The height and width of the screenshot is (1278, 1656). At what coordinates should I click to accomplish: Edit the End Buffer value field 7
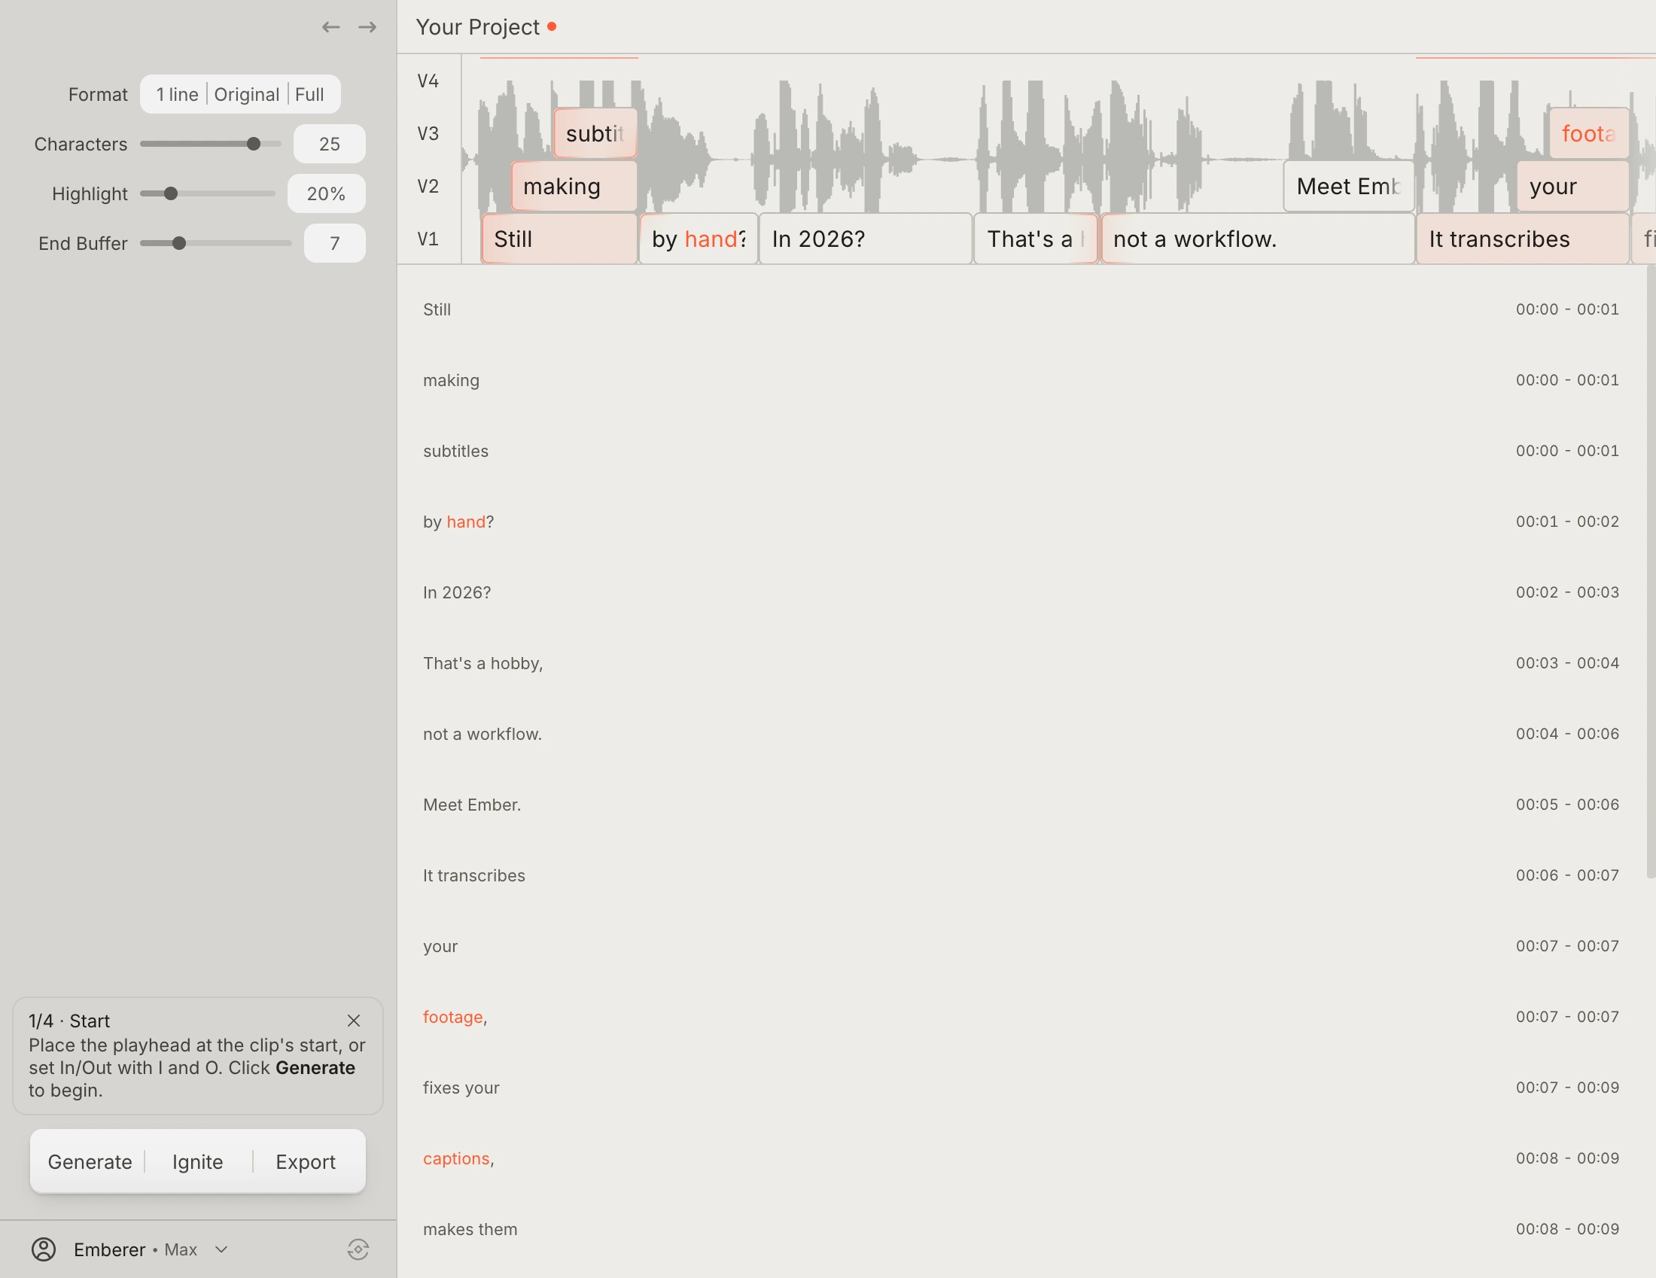[x=334, y=243]
